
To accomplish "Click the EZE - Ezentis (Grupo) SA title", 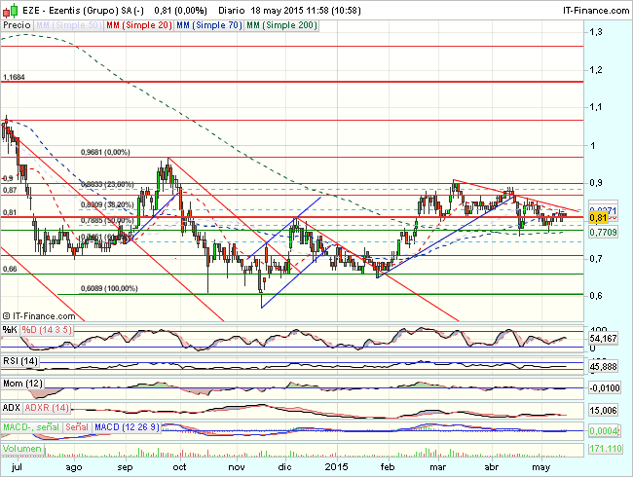I will 83,10.
